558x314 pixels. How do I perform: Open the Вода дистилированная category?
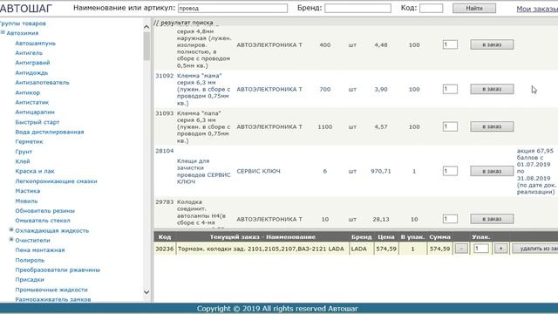point(50,132)
